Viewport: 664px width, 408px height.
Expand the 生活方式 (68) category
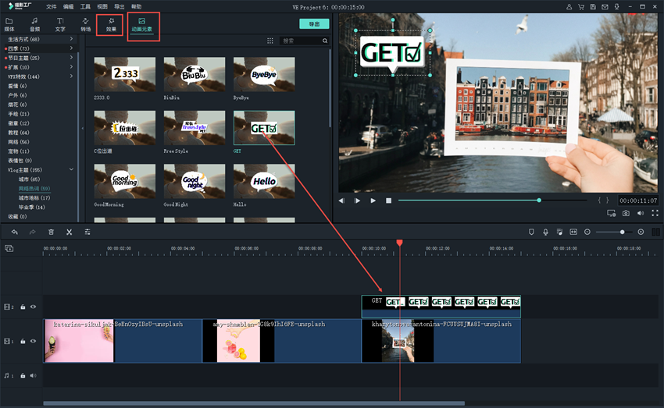[x=71, y=39]
